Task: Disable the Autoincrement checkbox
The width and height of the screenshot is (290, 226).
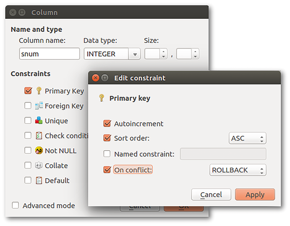Action: coord(107,124)
